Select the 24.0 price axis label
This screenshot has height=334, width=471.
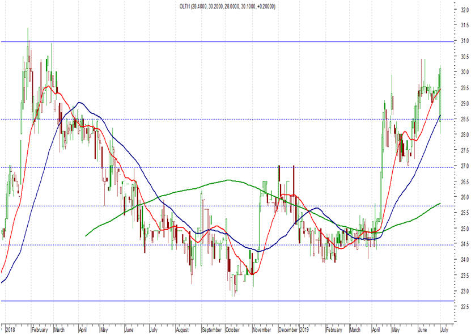pos(465,260)
